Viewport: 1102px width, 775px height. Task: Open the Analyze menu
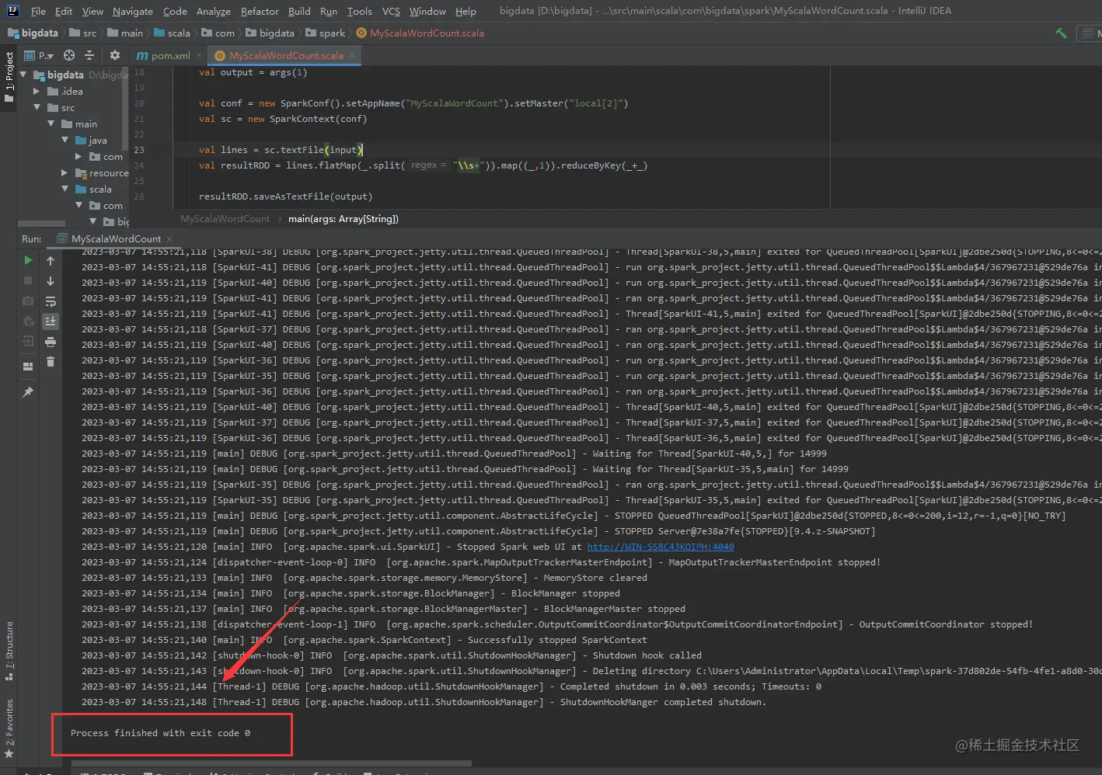(214, 11)
